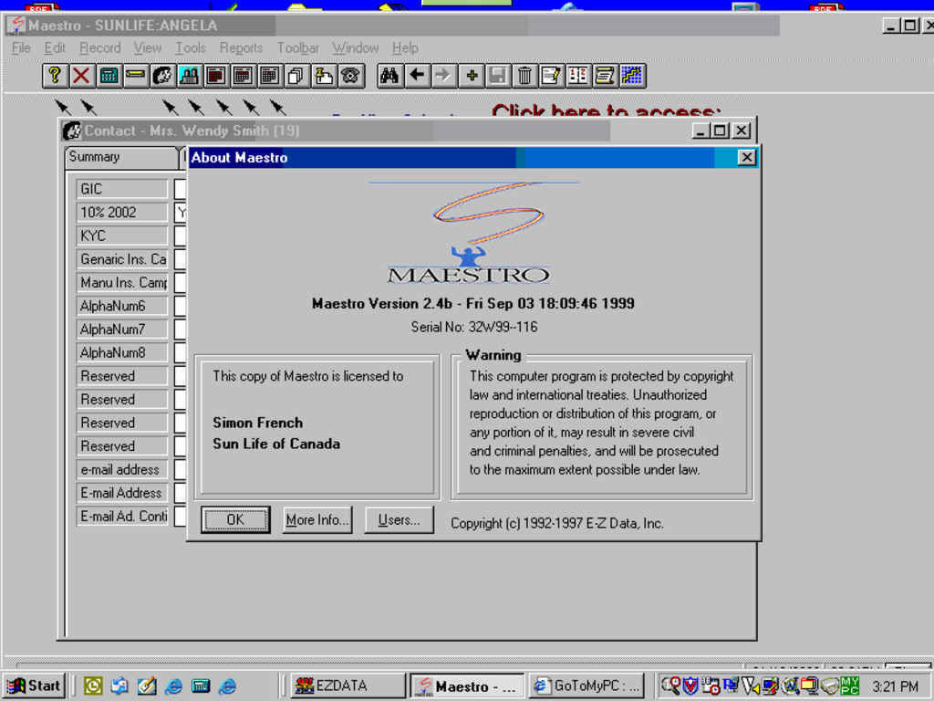This screenshot has width=934, height=701.
Task: Go to previous record with left arrow
Action: tap(417, 76)
